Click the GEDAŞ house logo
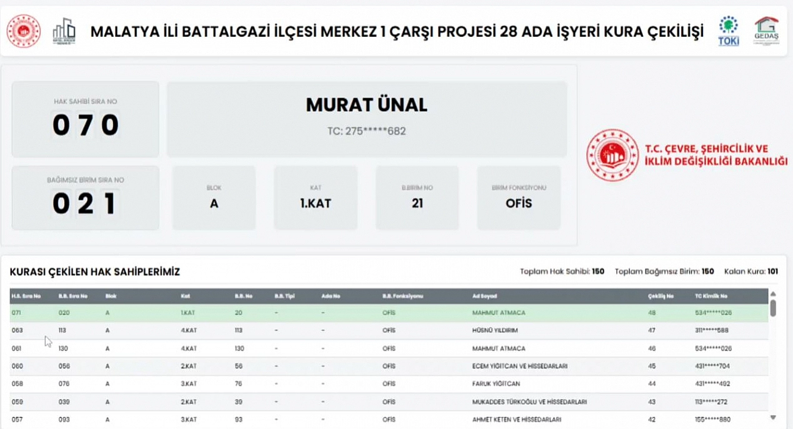 tap(766, 31)
